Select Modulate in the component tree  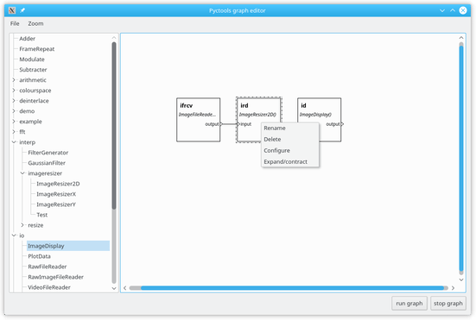[32, 60]
